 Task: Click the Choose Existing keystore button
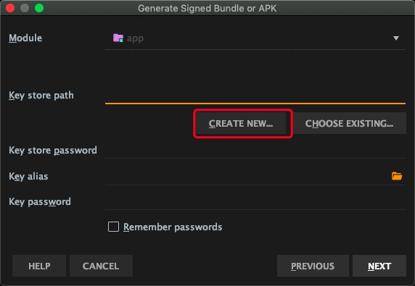(x=349, y=123)
